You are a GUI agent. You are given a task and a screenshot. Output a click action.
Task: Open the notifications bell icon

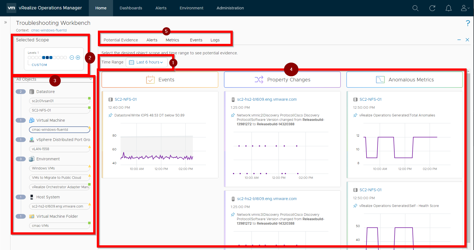click(x=449, y=8)
